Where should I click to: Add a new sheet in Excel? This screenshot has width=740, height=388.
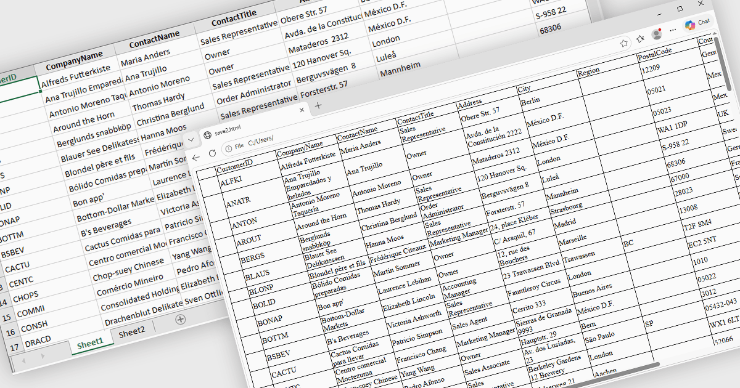click(x=180, y=319)
